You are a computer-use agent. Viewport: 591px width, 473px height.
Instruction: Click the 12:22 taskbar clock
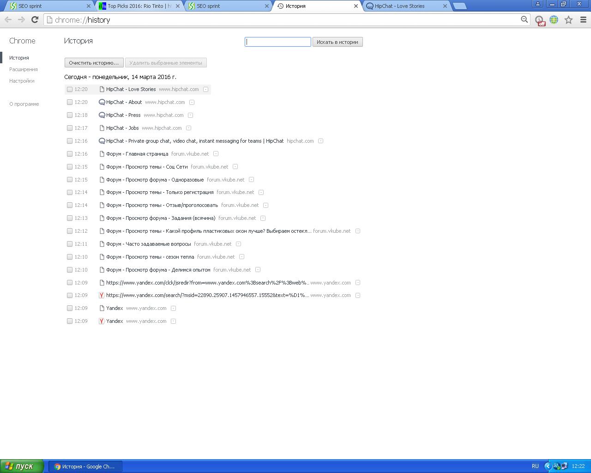578,466
